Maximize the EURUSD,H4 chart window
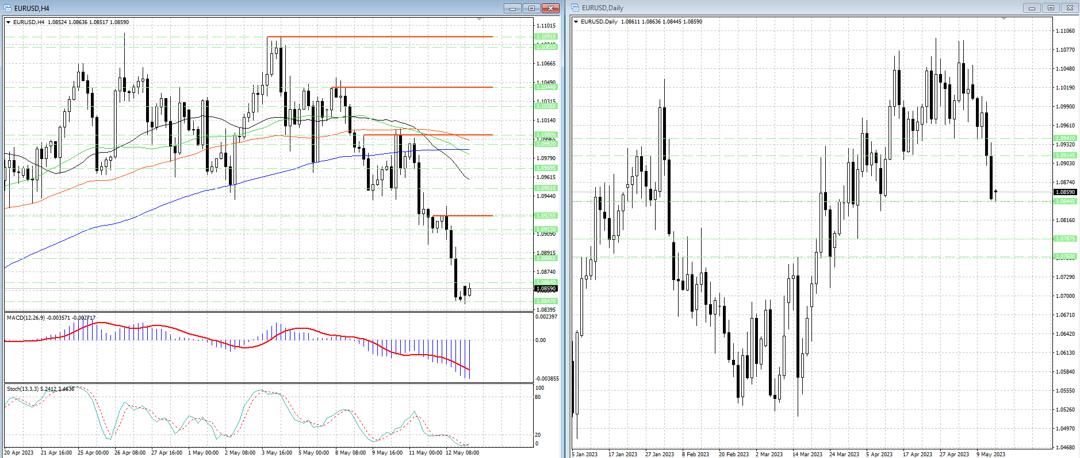Viewport: 1080px width, 458px height. coord(531,8)
